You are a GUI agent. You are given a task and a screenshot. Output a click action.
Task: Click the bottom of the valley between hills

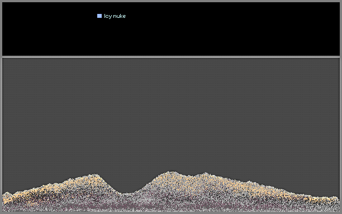point(126,193)
